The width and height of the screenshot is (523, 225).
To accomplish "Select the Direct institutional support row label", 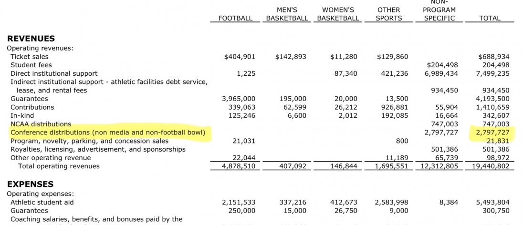I will 54,73.
